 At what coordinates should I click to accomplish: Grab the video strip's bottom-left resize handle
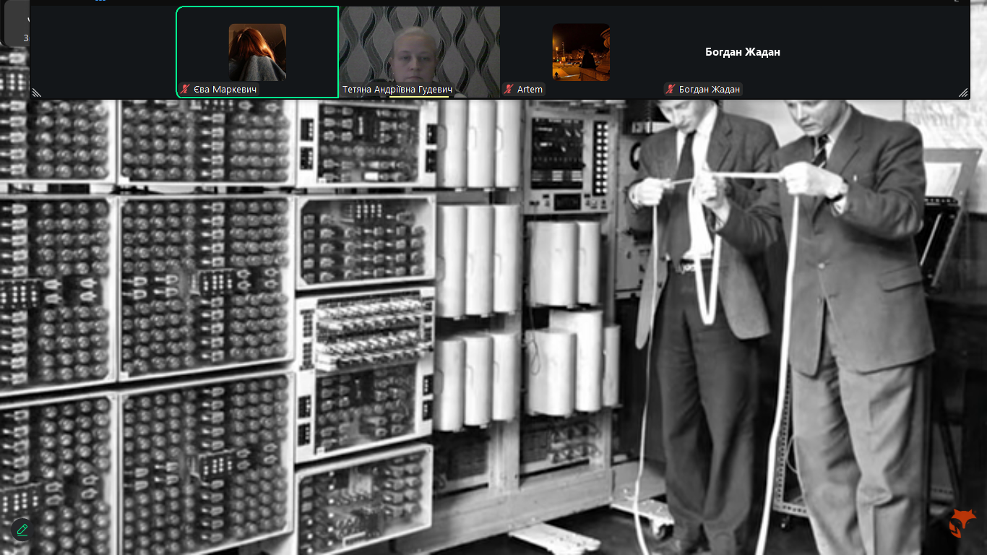pos(36,92)
